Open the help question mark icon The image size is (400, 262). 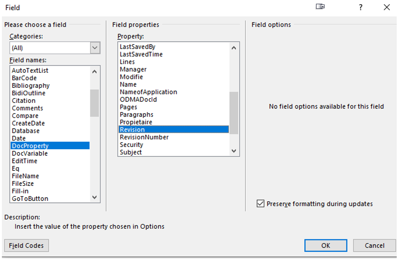pyautogui.click(x=361, y=7)
